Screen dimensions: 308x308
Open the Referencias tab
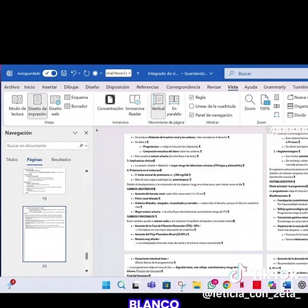point(147,87)
